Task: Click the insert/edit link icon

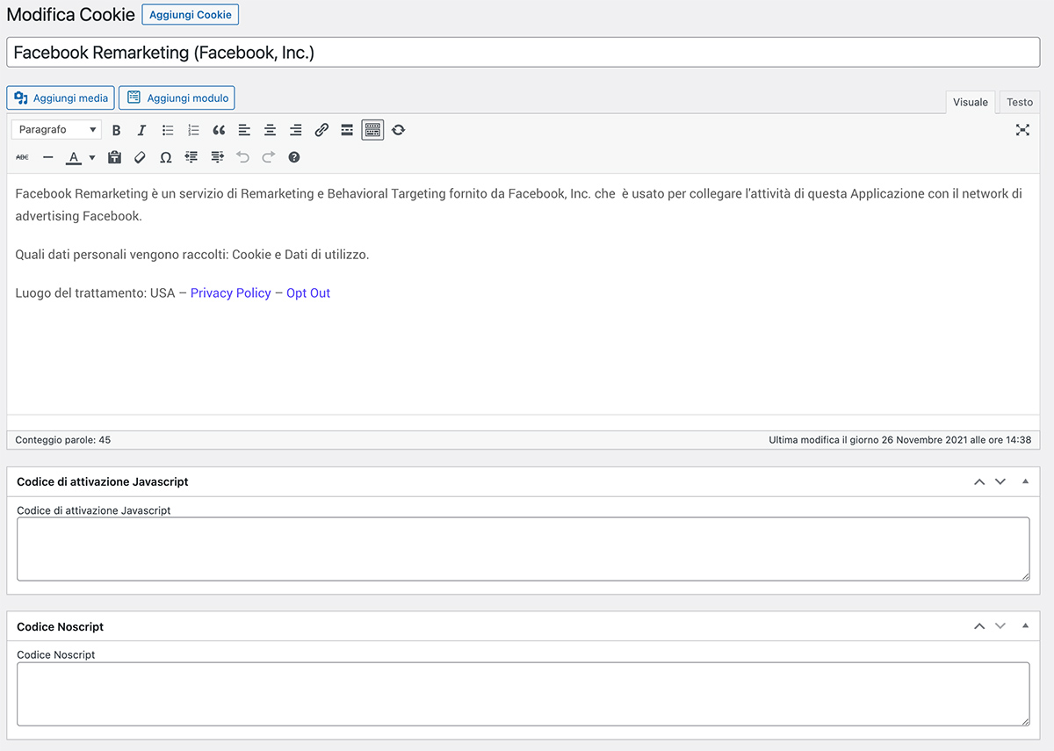Action: tap(321, 130)
